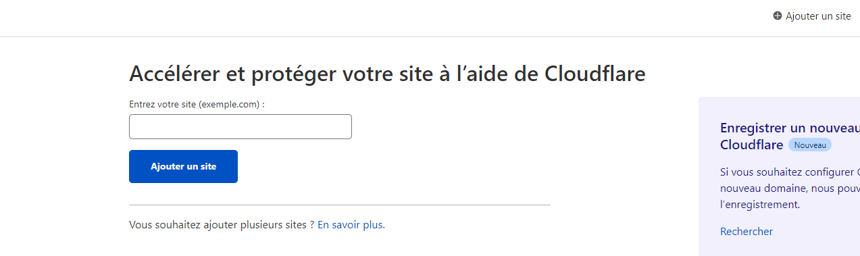Screen dimensions: 860x256
Task: Focus the site domain input field
Action: tap(241, 127)
